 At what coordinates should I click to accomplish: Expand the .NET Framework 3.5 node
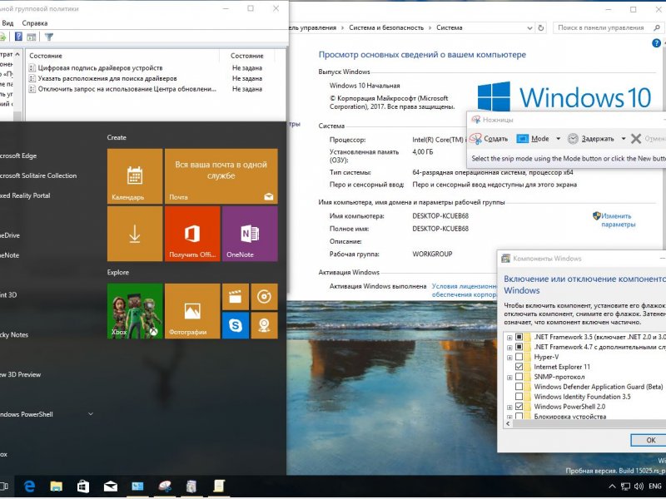[509, 338]
